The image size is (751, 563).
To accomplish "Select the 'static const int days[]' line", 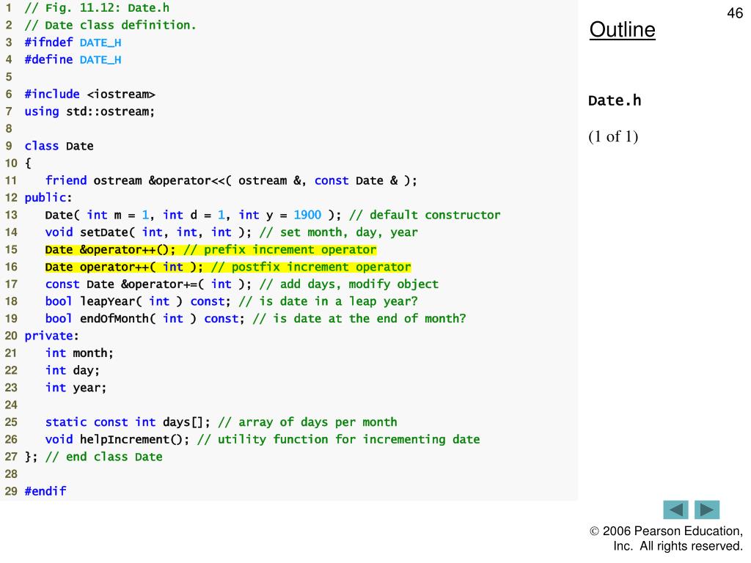I will (221, 422).
